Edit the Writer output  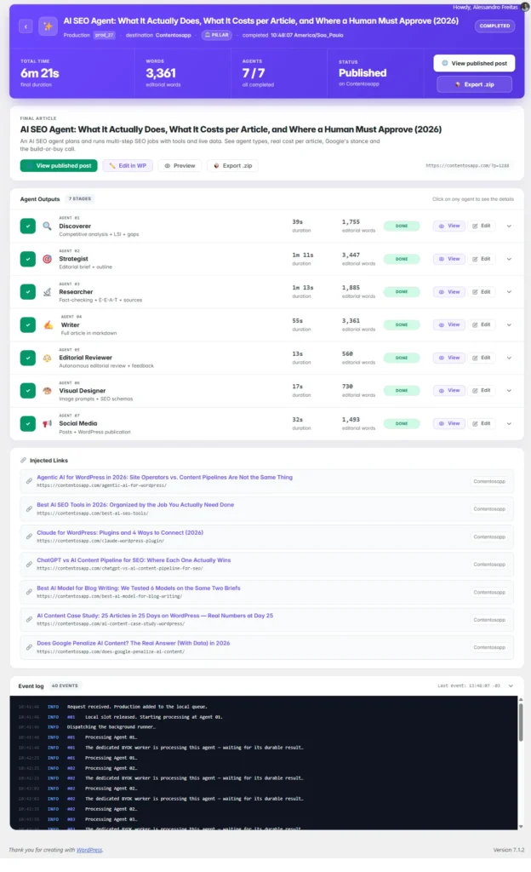(482, 324)
